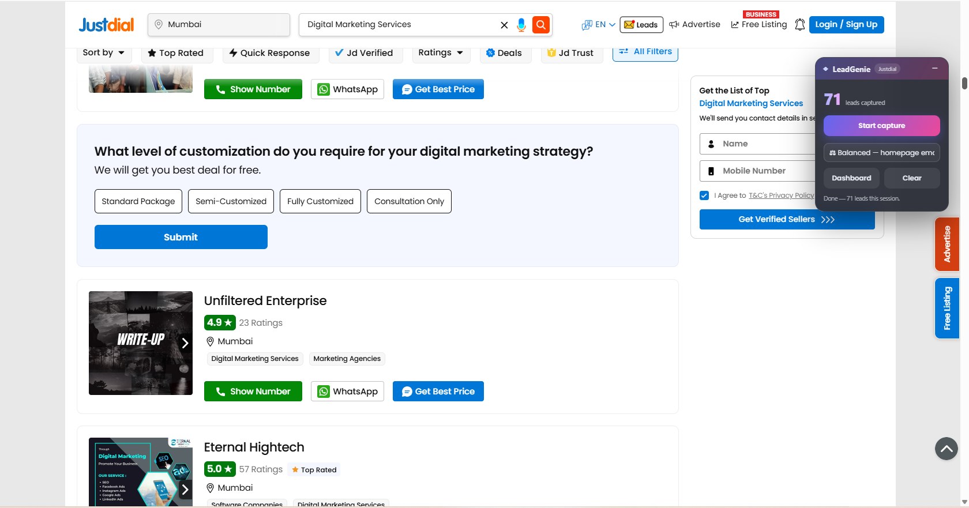Expand the Sort by dropdown

104,53
